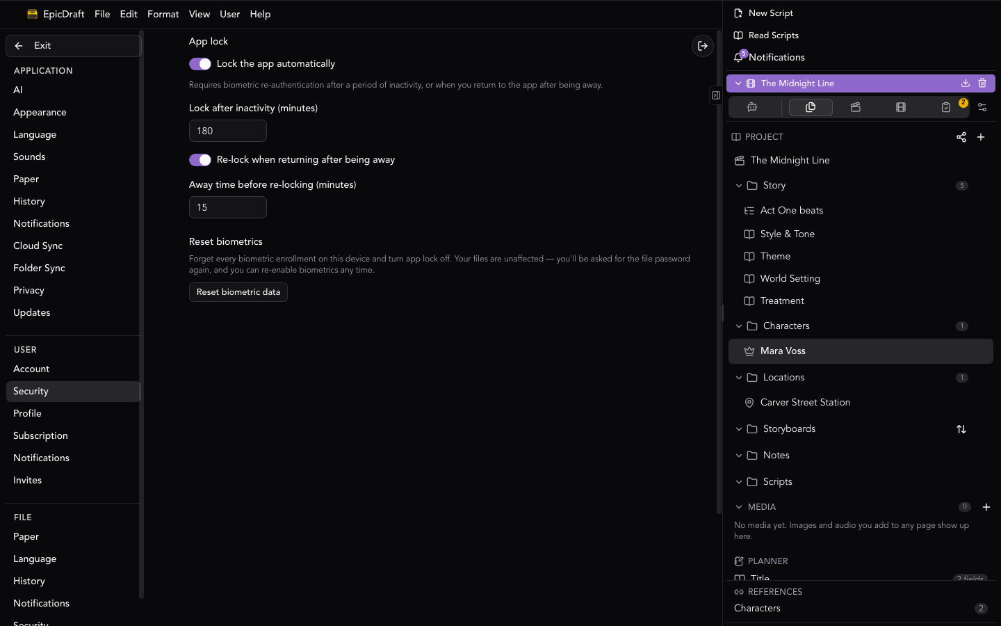Collapse the MEDIA section
This screenshot has height=626, width=1001.
pyautogui.click(x=739, y=507)
